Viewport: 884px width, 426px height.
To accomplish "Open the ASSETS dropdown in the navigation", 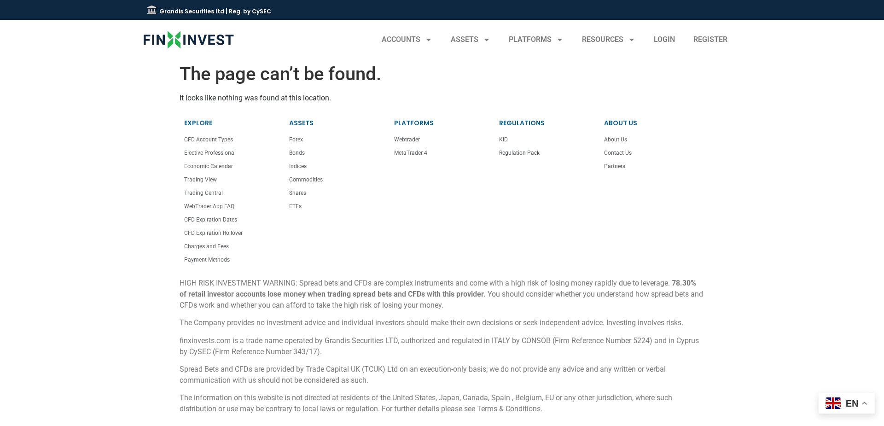I will pos(470,40).
